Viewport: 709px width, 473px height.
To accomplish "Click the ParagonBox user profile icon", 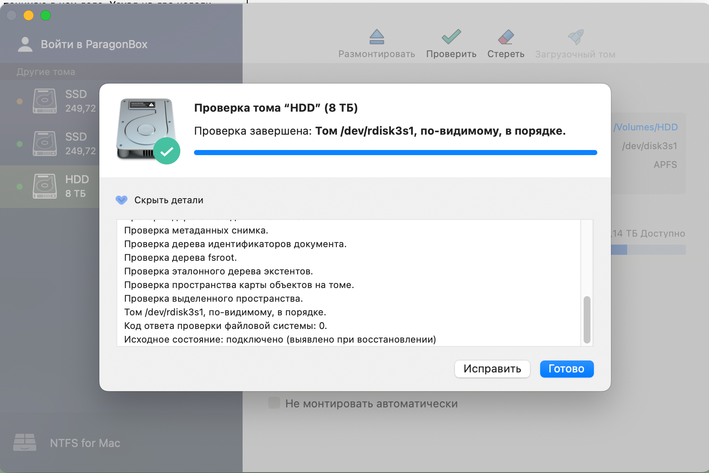I will [x=25, y=44].
